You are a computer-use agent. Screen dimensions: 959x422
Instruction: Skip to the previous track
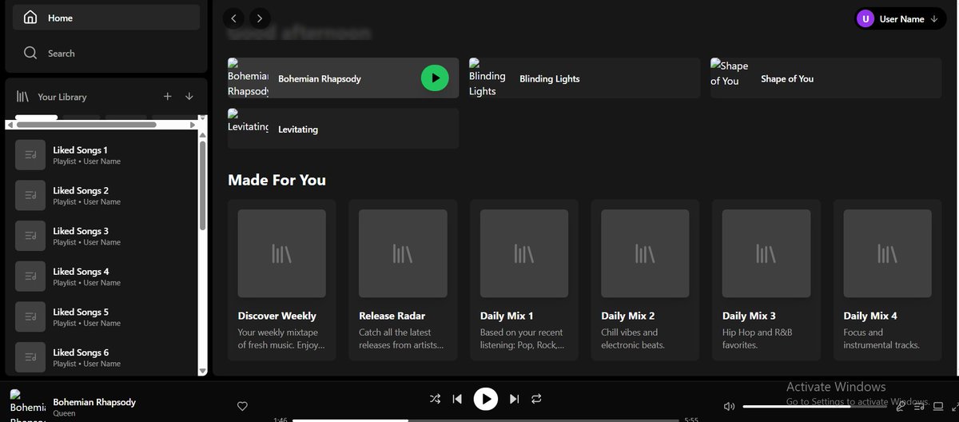pos(457,398)
